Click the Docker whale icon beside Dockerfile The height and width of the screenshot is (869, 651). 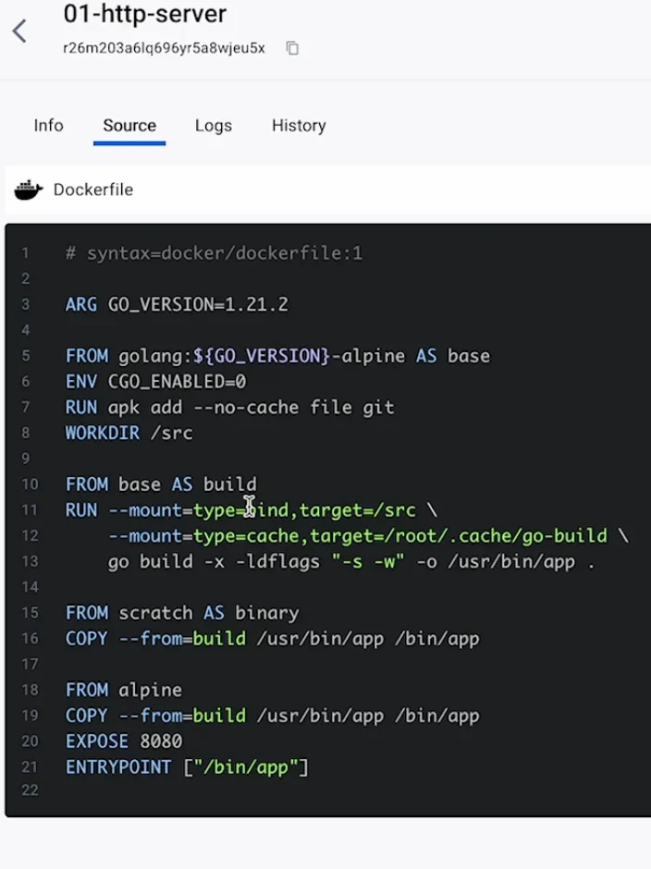(x=29, y=190)
